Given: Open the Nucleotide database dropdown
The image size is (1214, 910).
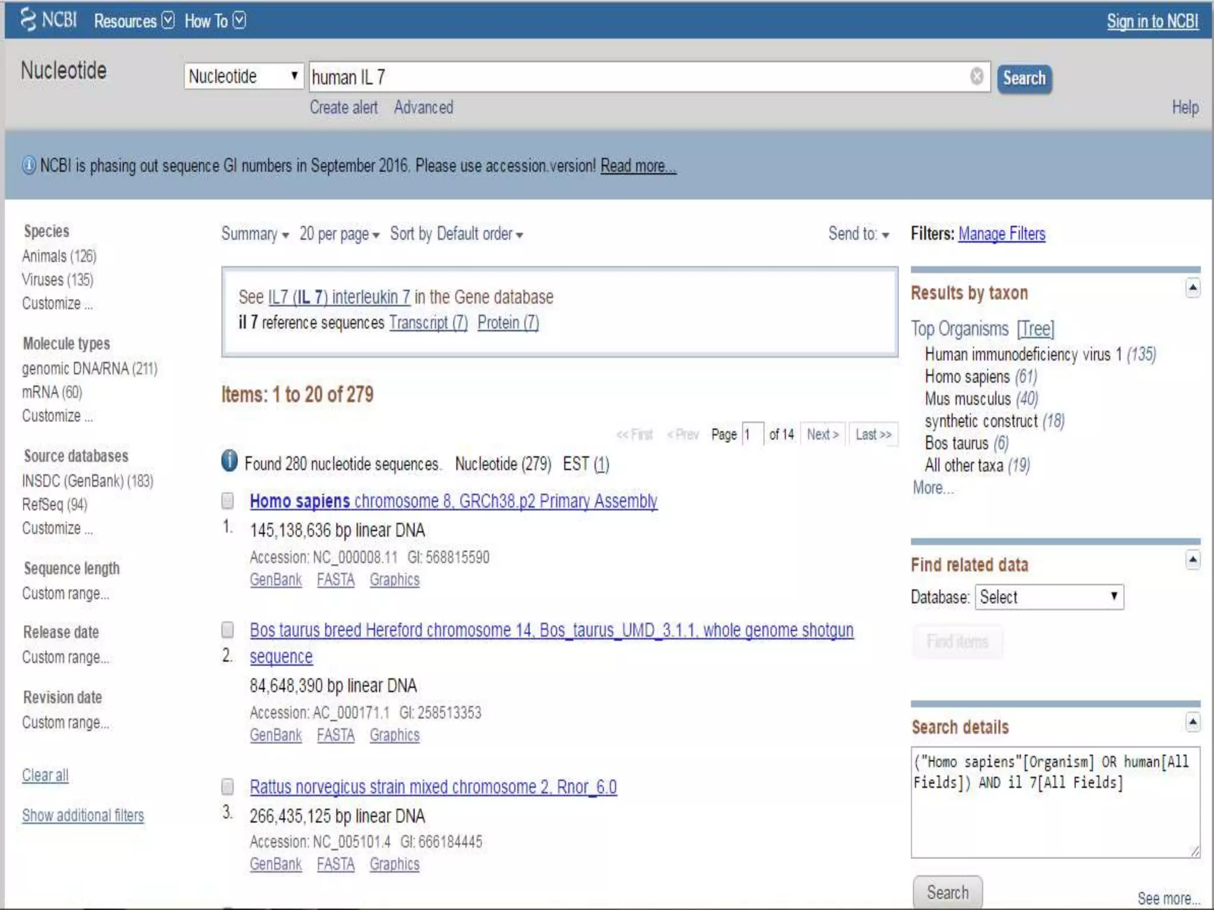Looking at the screenshot, I should coord(244,76).
